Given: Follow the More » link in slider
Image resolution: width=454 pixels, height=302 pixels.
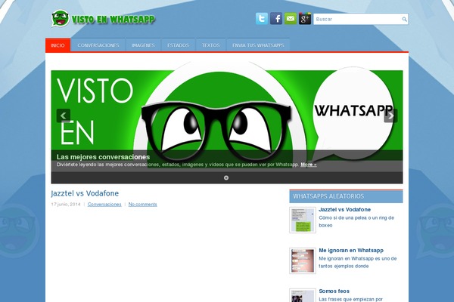Looking at the screenshot, I should click(309, 165).
